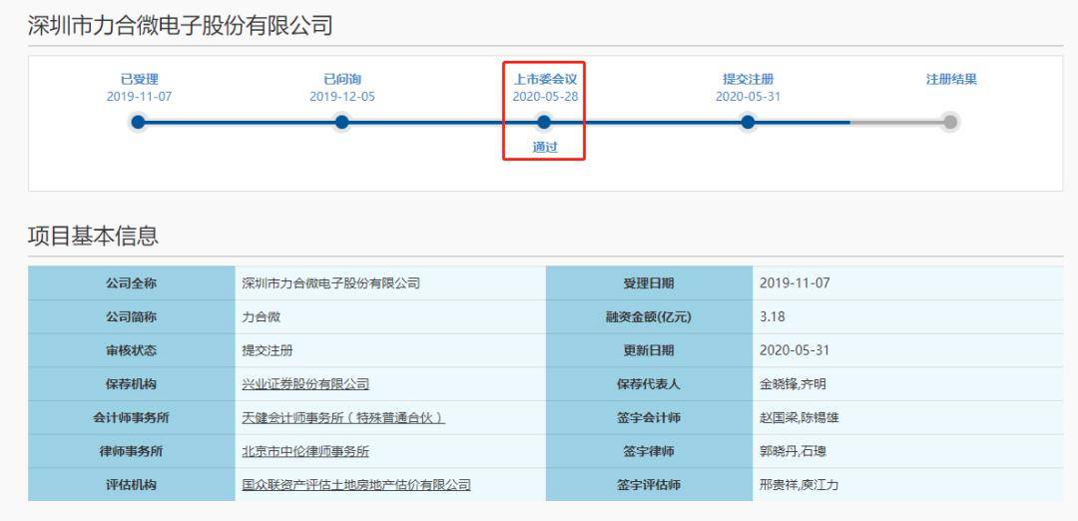Click the 签字评估师 header cell
The width and height of the screenshot is (1078, 521).
(x=649, y=485)
